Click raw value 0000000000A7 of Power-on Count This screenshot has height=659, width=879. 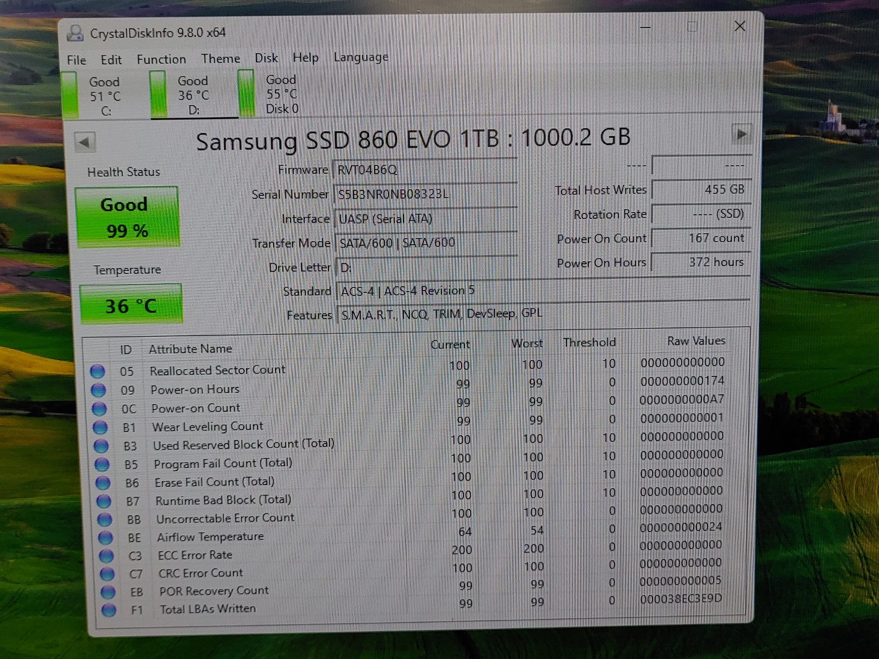pyautogui.click(x=682, y=400)
